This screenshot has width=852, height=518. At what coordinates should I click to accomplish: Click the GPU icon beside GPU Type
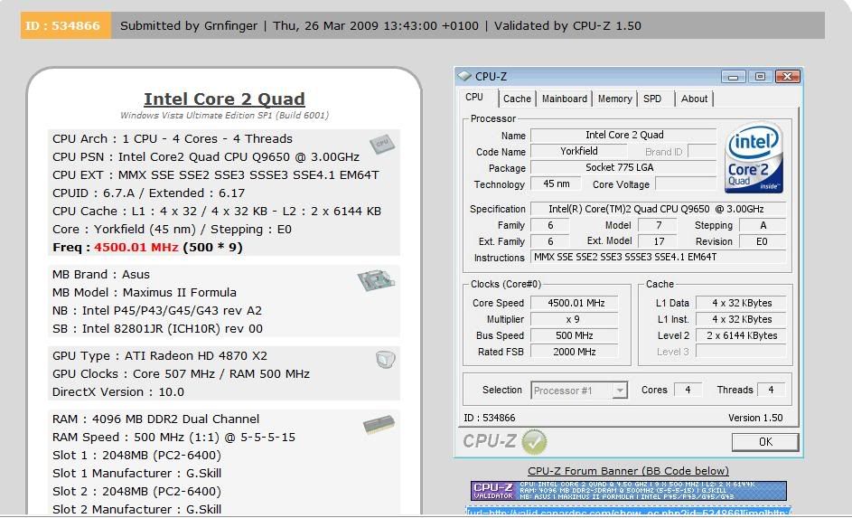[x=385, y=359]
